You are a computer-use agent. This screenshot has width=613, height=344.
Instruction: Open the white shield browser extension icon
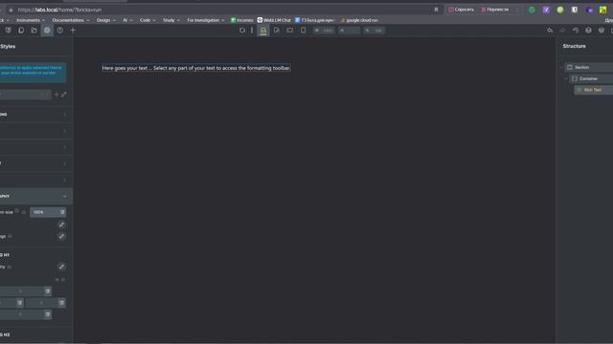click(575, 10)
